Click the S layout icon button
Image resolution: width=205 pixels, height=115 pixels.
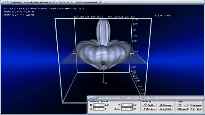click(x=199, y=109)
